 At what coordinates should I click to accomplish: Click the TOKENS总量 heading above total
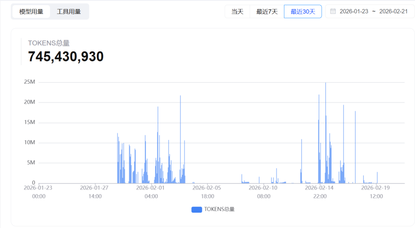click(49, 43)
